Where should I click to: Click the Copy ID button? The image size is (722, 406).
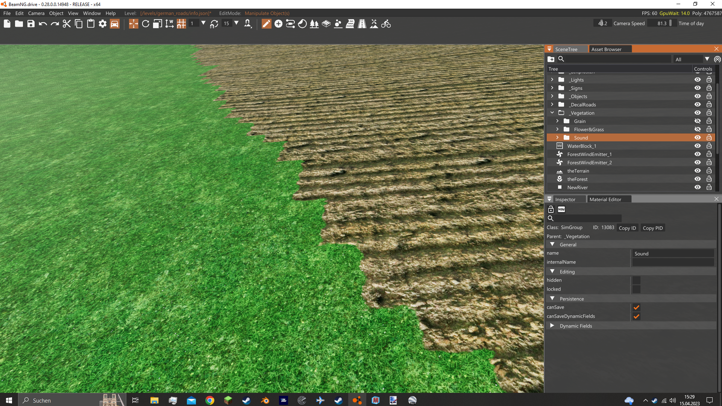[627, 228]
